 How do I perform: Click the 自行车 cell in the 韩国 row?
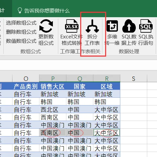(26, 102)
